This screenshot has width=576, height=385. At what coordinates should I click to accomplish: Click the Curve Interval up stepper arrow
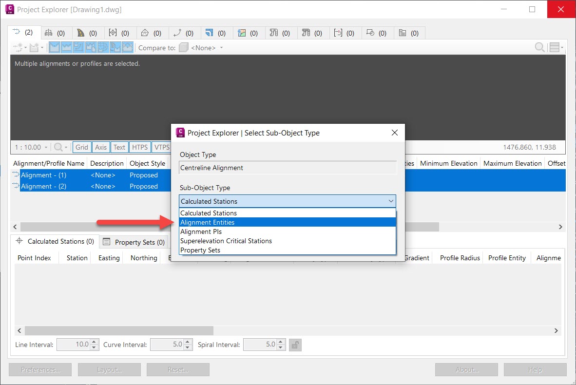tap(187, 342)
